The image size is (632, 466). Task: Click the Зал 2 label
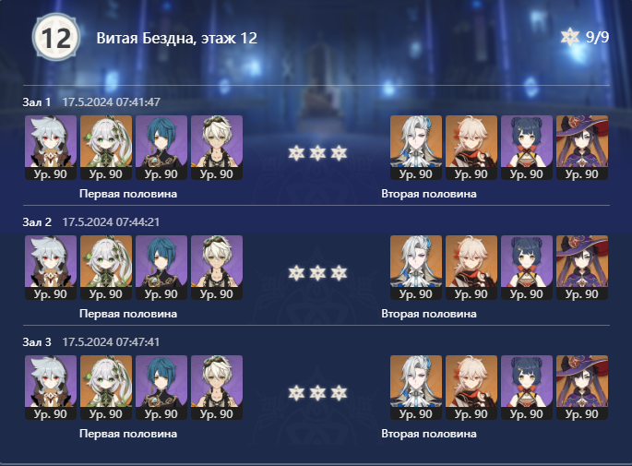[37, 222]
